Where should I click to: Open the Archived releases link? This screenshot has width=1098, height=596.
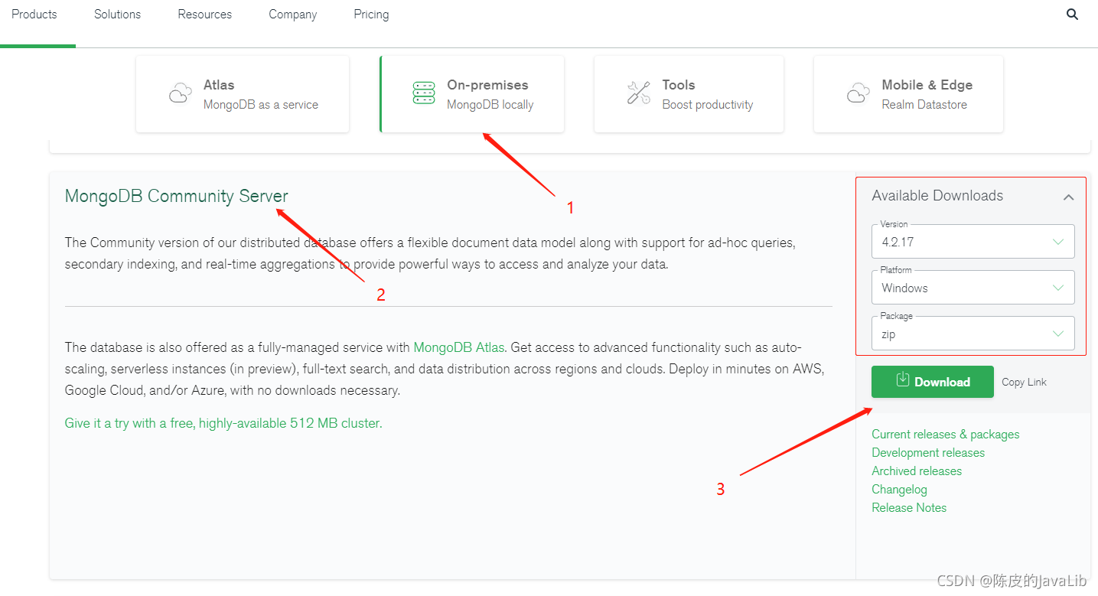coord(916,471)
